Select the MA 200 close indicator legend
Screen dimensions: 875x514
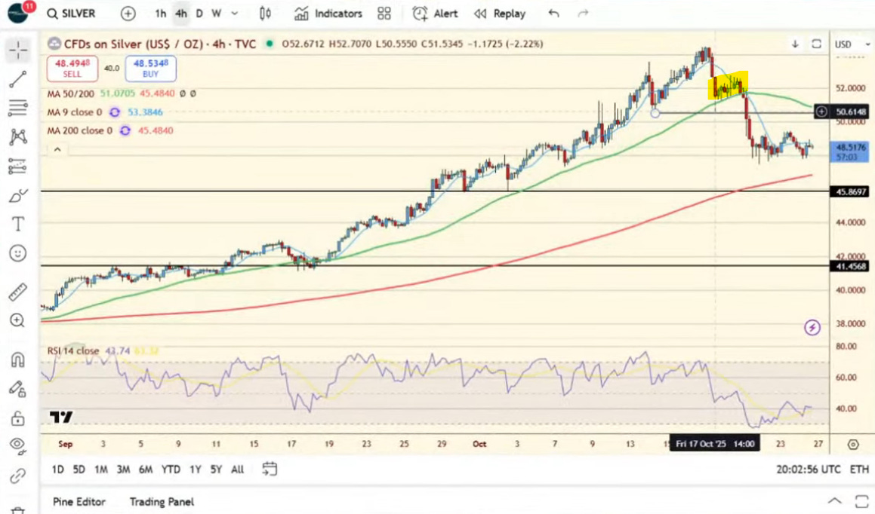[80, 130]
